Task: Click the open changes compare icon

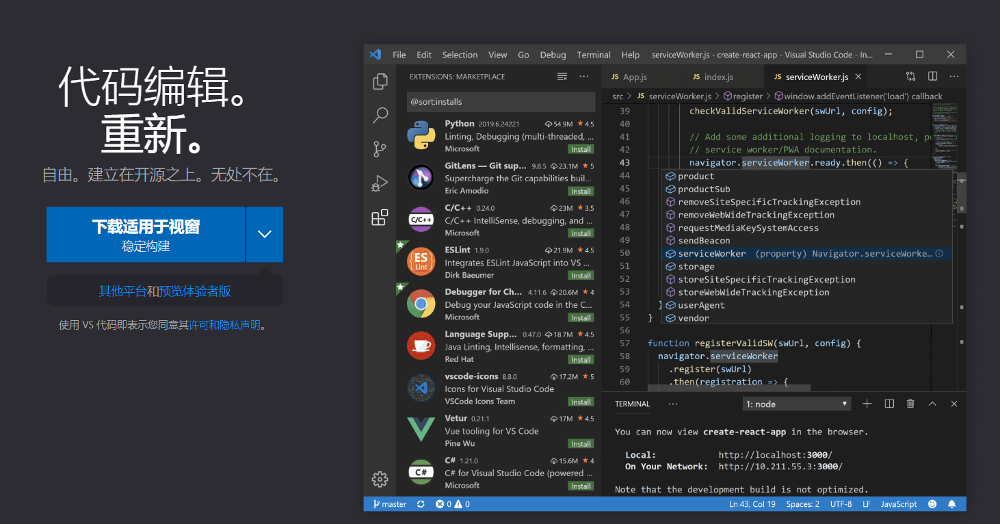Action: [x=910, y=77]
